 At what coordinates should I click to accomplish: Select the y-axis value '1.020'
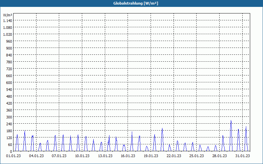pyautogui.click(x=8, y=34)
